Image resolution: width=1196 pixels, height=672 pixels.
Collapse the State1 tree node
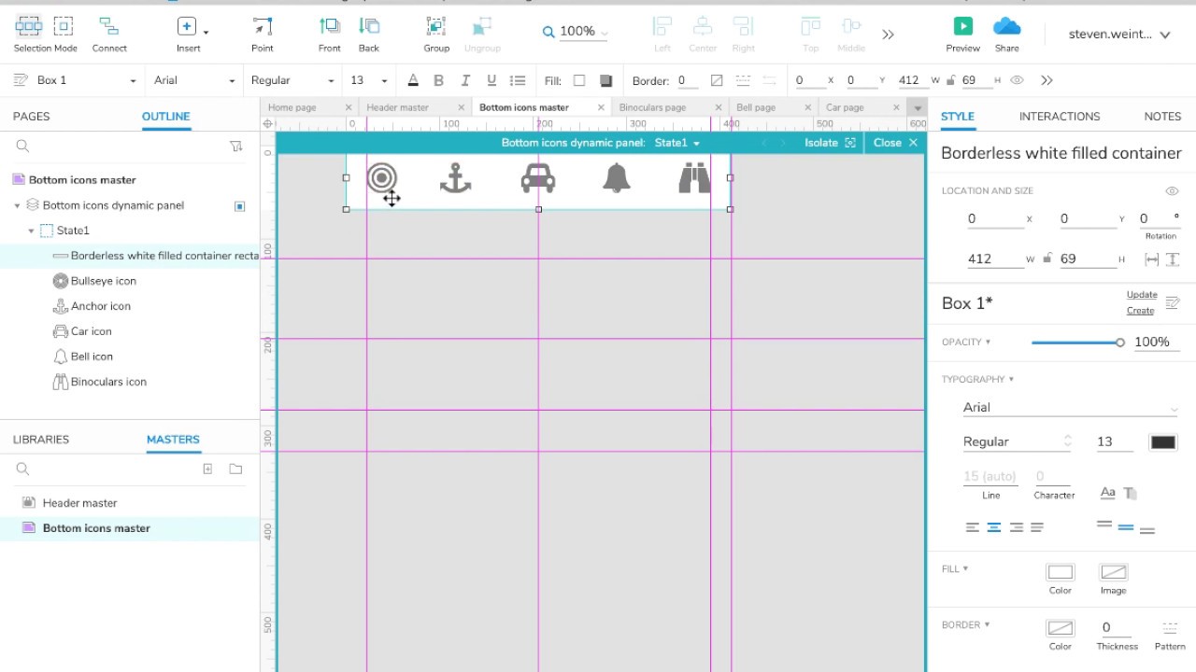click(x=31, y=231)
